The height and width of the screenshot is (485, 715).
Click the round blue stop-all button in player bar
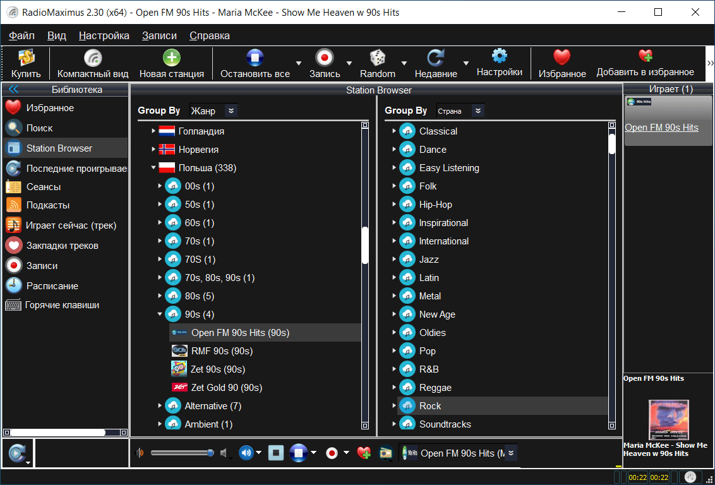(x=299, y=453)
